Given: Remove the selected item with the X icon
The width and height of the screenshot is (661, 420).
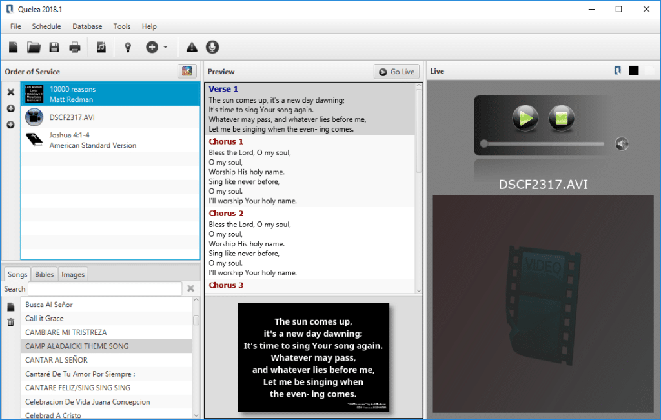Looking at the screenshot, I should (11, 92).
